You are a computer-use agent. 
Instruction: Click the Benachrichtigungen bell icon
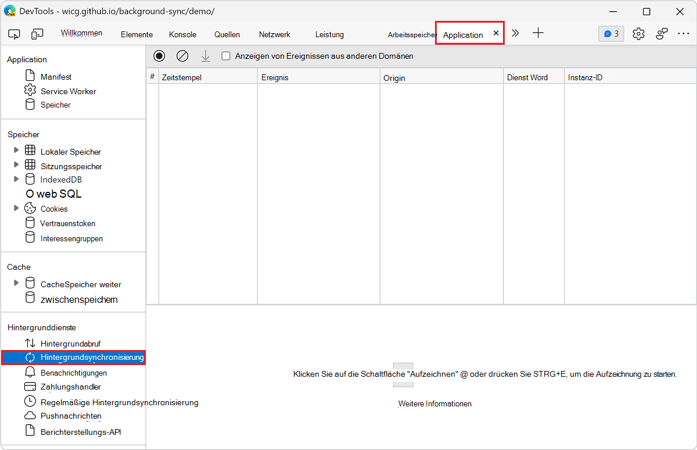coord(30,372)
